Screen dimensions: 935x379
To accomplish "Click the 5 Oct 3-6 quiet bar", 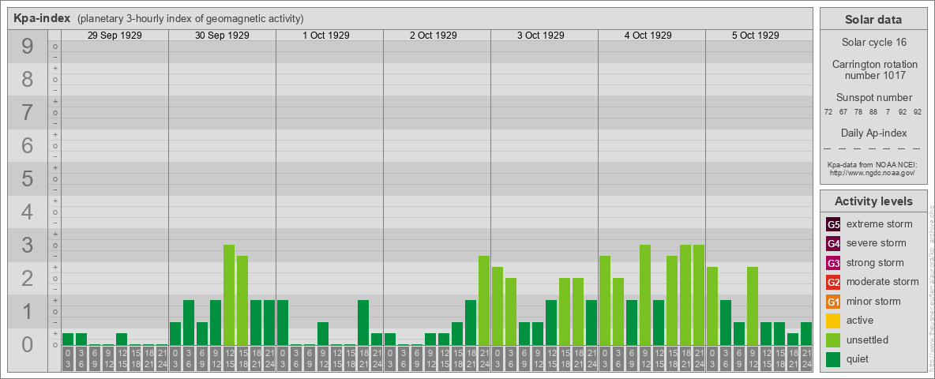I will (x=725, y=322).
